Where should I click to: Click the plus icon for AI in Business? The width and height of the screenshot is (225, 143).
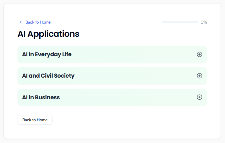tap(199, 97)
